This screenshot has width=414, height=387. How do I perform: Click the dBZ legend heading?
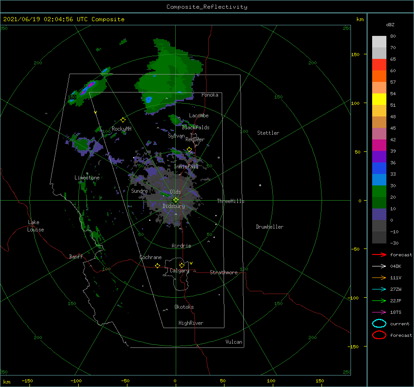390,24
